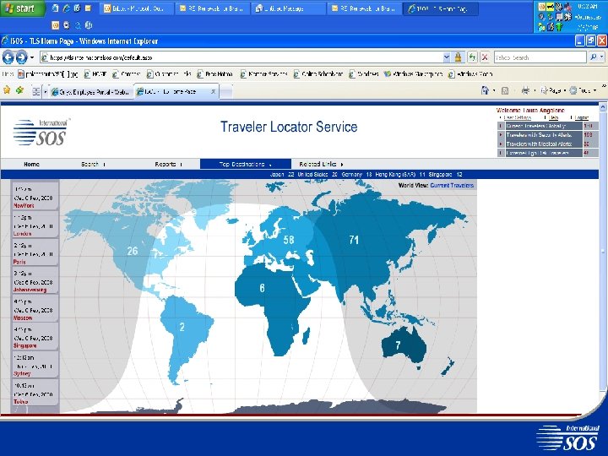Open the Top Destinations menu
The image size is (608, 456).
pos(246,164)
